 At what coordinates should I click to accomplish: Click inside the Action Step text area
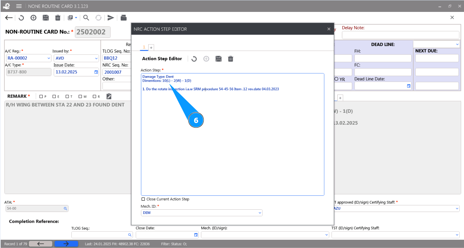[232, 134]
